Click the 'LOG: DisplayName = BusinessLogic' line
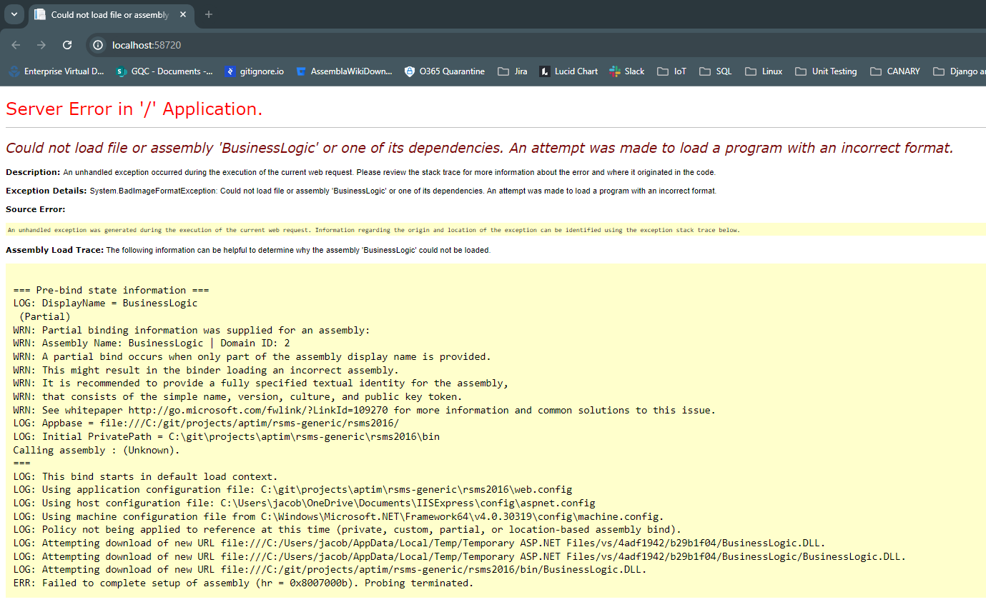986x602 pixels. click(x=105, y=303)
